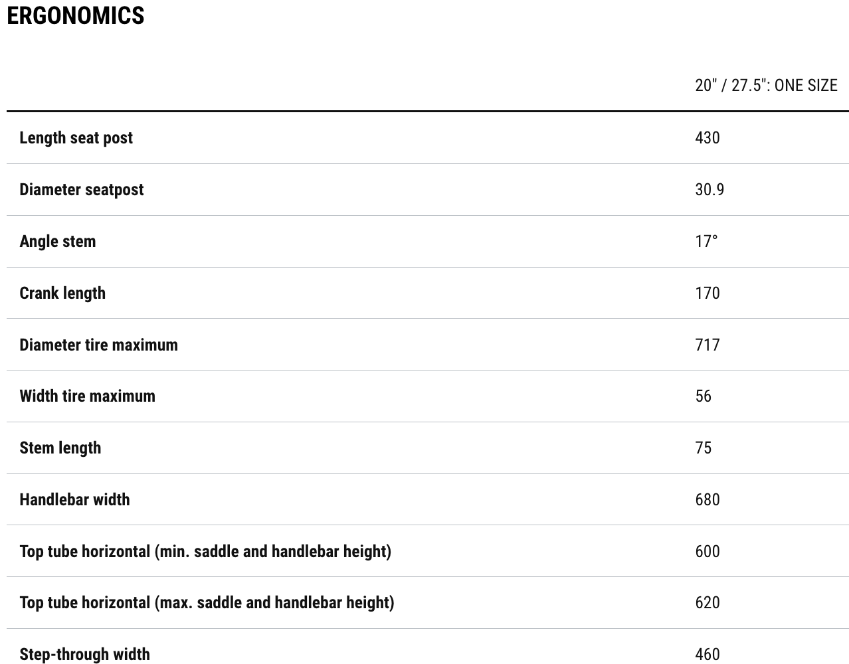
Task: Click Top tube horizontal min. height label
Action: pyautogui.click(x=205, y=551)
